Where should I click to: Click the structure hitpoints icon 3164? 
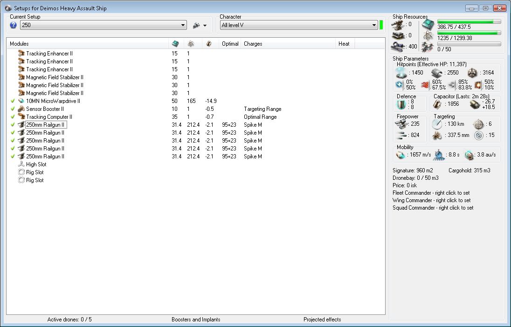point(472,73)
